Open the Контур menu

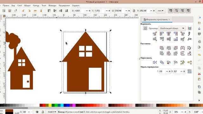click(36, 6)
